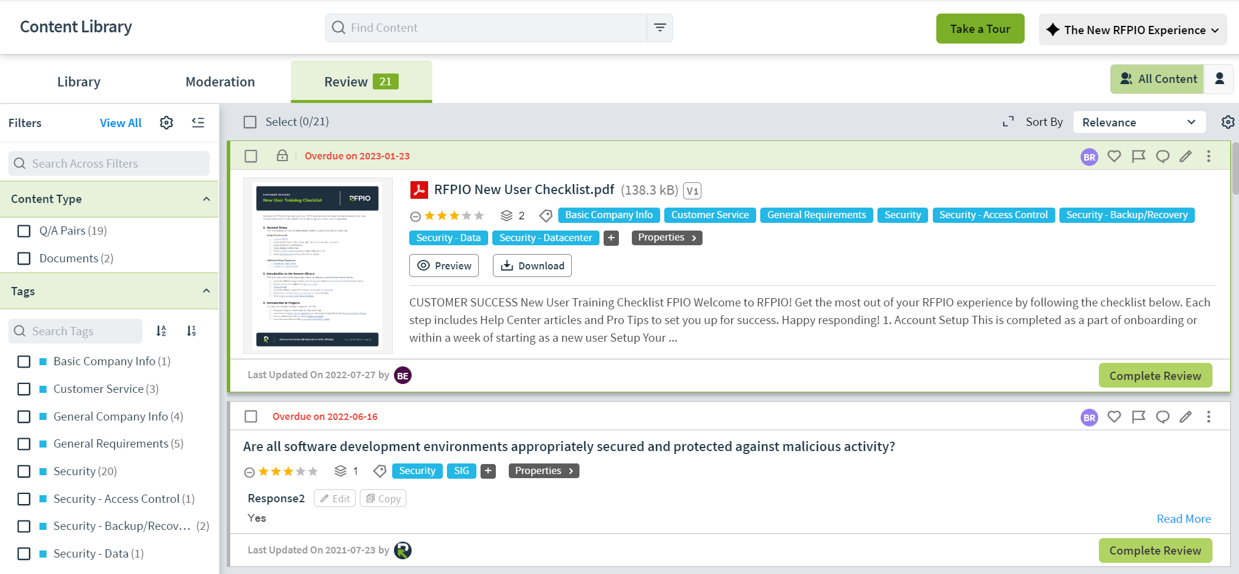Check the Documents (2) filter
This screenshot has height=574, width=1239.
coord(24,258)
